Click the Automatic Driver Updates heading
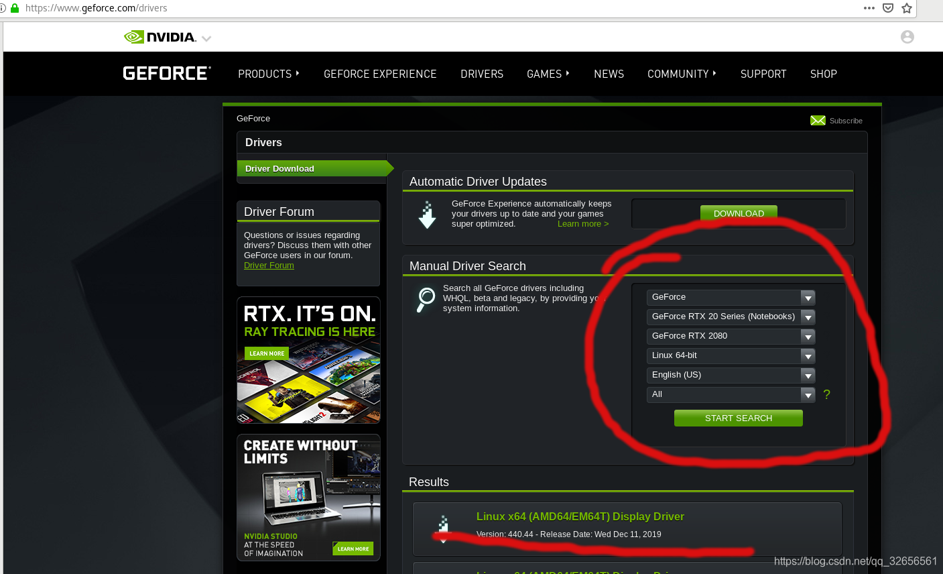The height and width of the screenshot is (574, 943). point(478,182)
